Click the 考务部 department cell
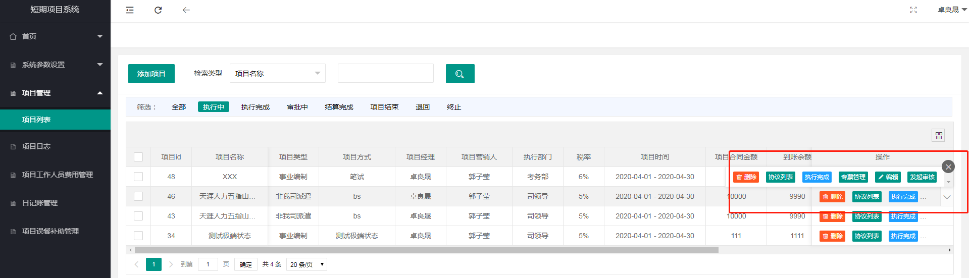The width and height of the screenshot is (969, 278). pyautogui.click(x=538, y=177)
